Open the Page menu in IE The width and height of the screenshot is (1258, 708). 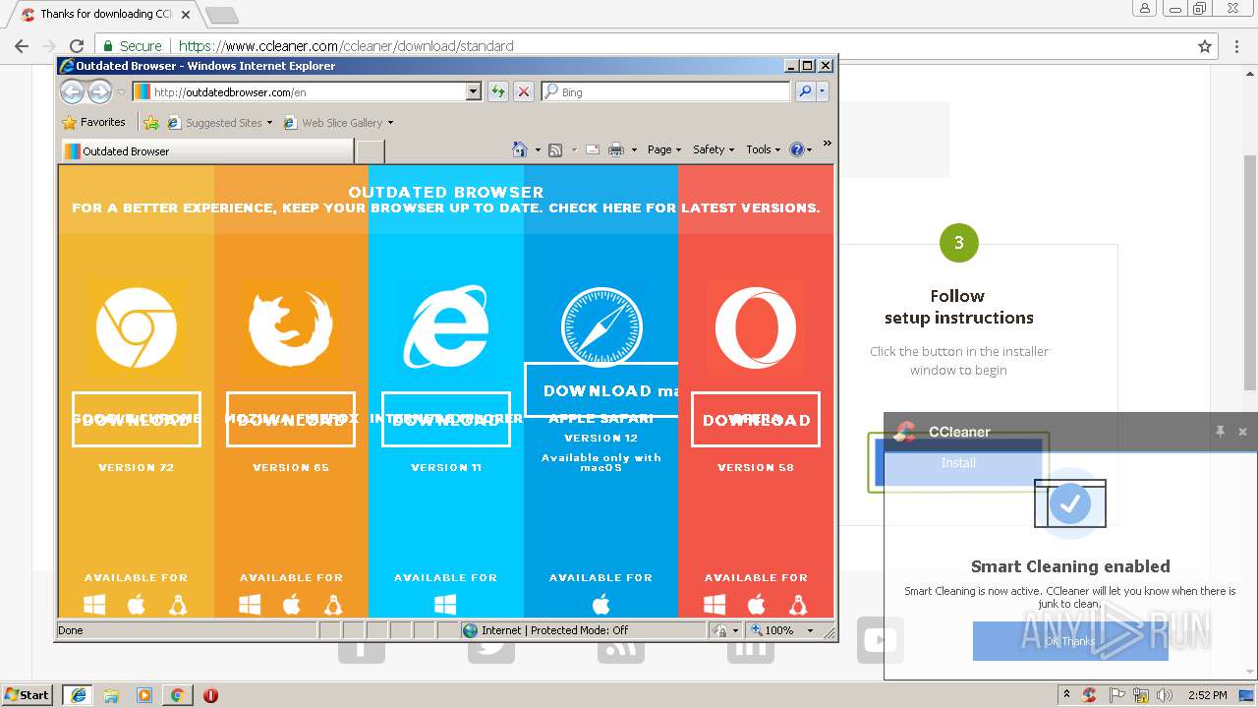click(x=664, y=149)
